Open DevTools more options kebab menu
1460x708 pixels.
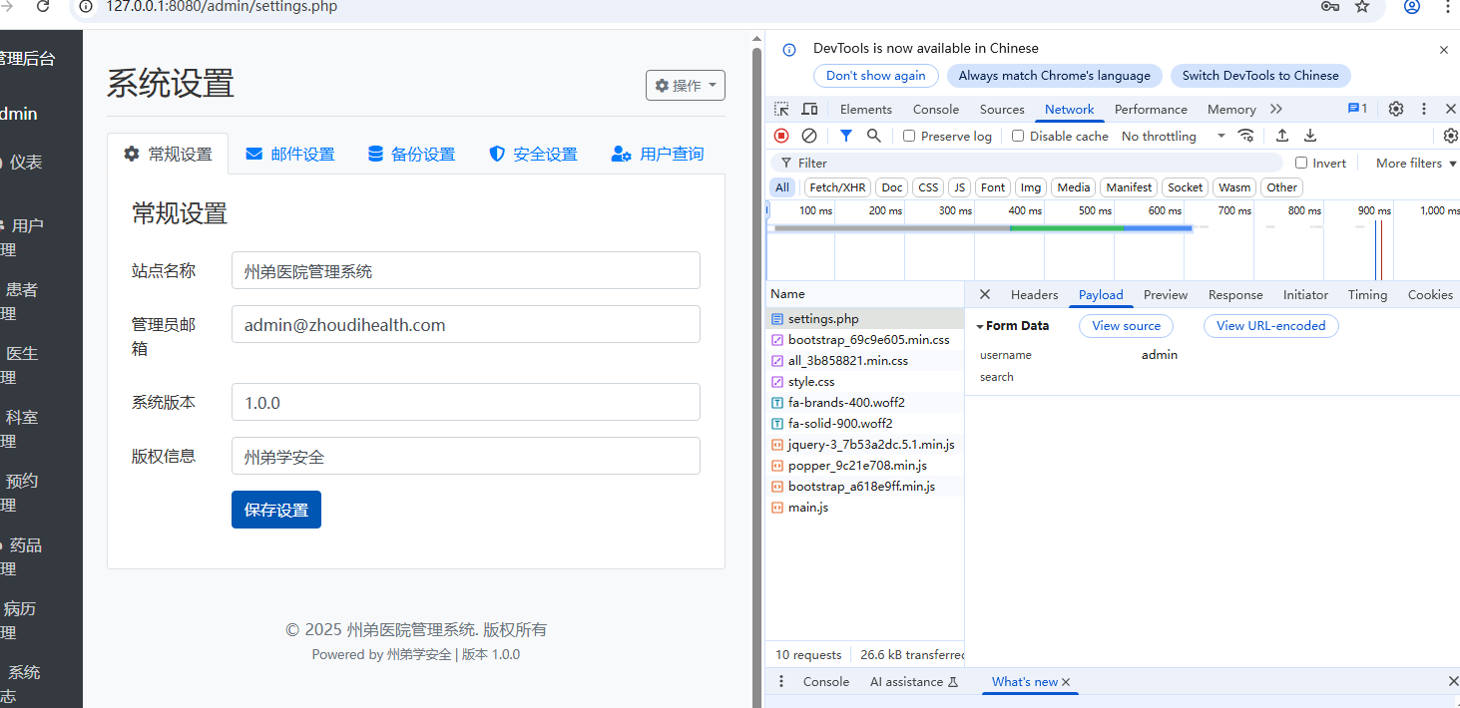pyautogui.click(x=1424, y=109)
